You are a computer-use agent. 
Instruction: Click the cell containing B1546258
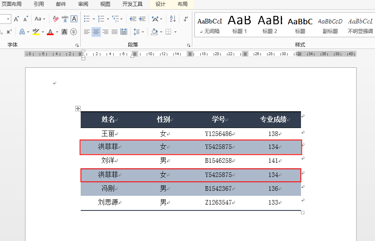click(x=218, y=161)
